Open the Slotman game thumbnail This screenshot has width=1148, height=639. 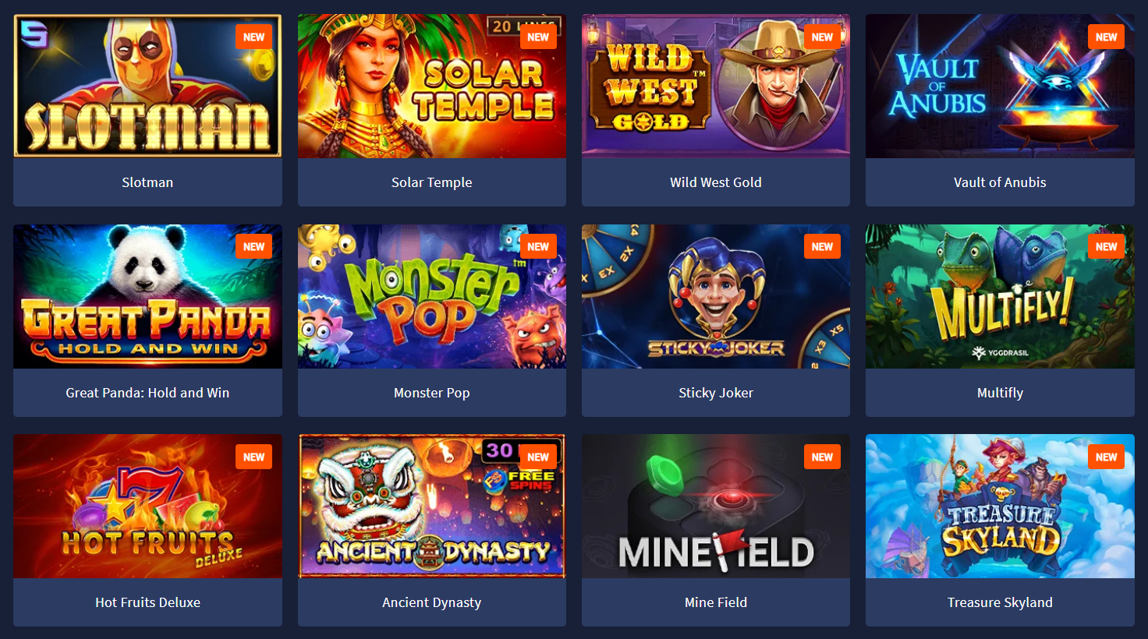(147, 86)
